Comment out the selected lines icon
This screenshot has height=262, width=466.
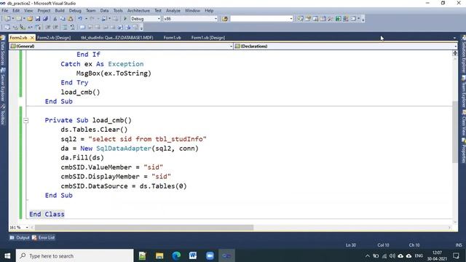click(65, 28)
